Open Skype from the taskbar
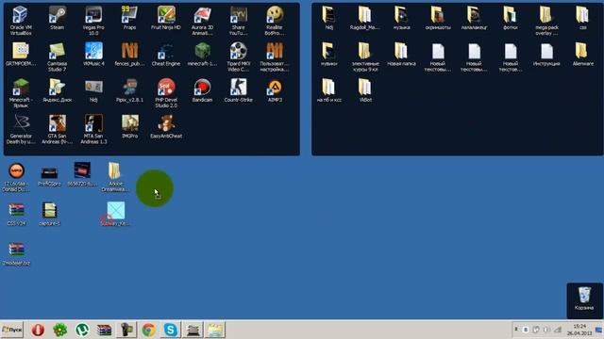The height and width of the screenshot is (339, 604). tap(170, 330)
